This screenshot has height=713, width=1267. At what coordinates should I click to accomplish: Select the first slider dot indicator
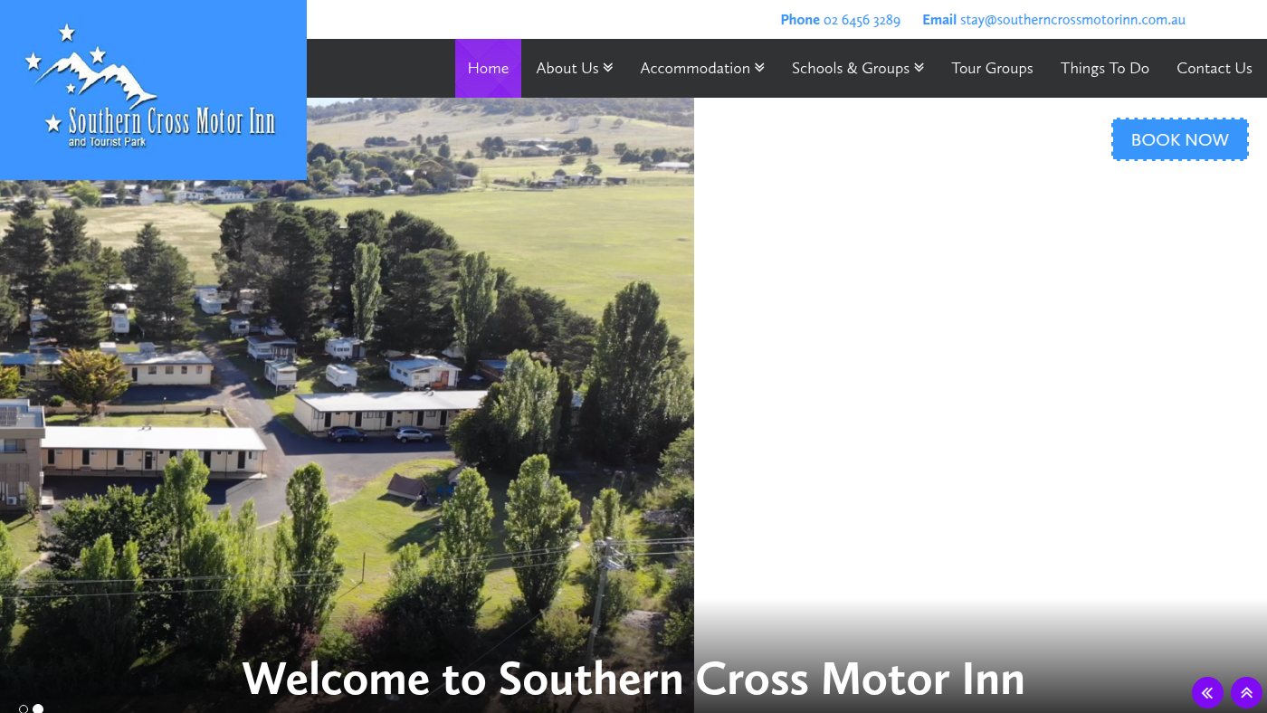pyautogui.click(x=24, y=708)
